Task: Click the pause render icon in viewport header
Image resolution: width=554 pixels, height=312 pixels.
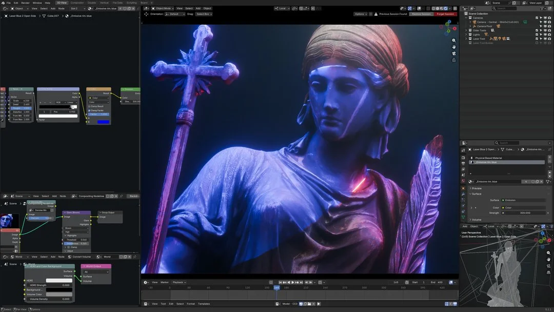Action: (x=455, y=8)
